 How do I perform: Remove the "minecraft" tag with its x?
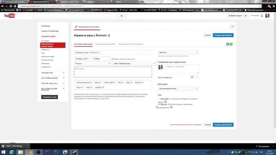coord(114,82)
